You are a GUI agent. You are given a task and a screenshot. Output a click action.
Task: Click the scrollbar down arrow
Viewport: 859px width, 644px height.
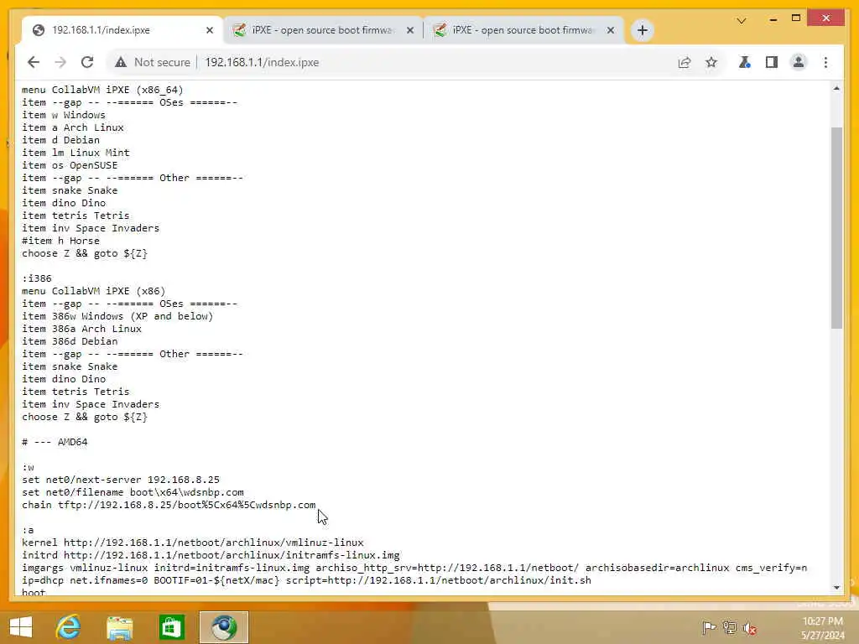(x=836, y=588)
